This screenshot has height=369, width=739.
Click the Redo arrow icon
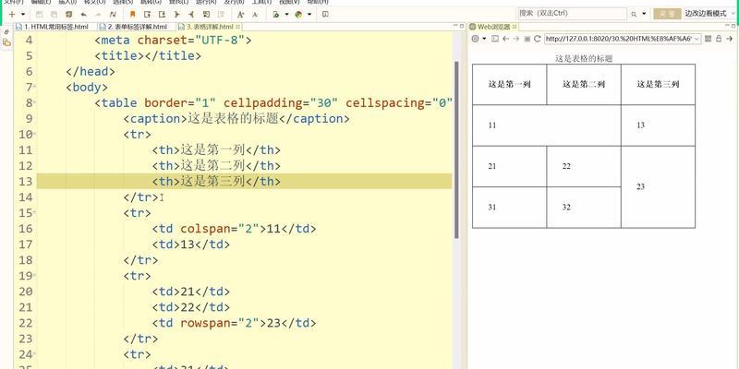point(98,15)
